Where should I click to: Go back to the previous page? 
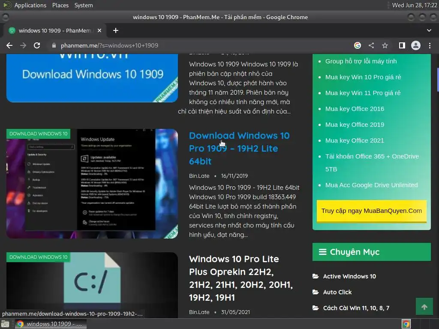9,45
